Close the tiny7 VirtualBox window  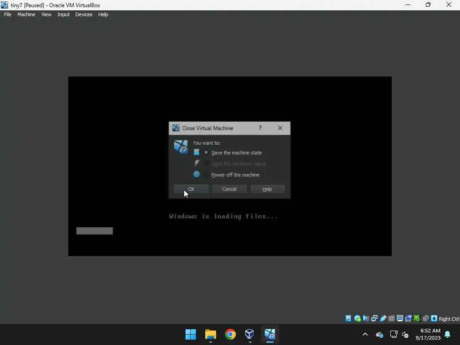click(449, 4)
